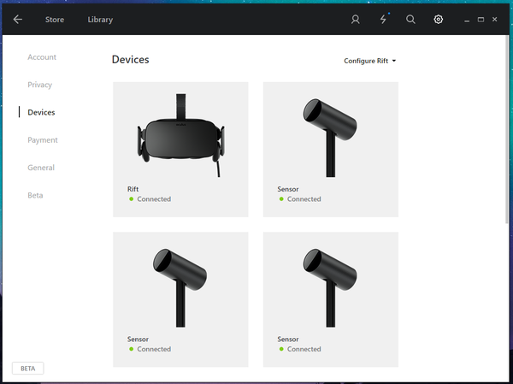Select Devices in the settings sidebar
513x384 pixels.
(x=41, y=112)
